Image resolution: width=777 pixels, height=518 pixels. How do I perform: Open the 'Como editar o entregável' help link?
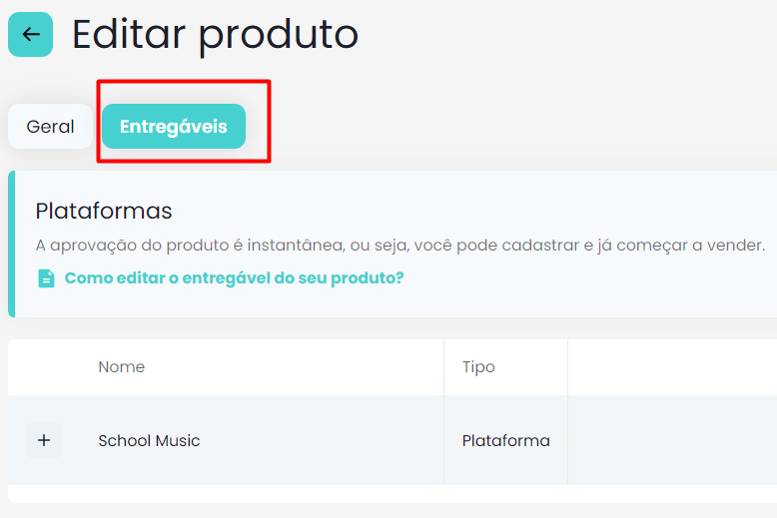[234, 277]
